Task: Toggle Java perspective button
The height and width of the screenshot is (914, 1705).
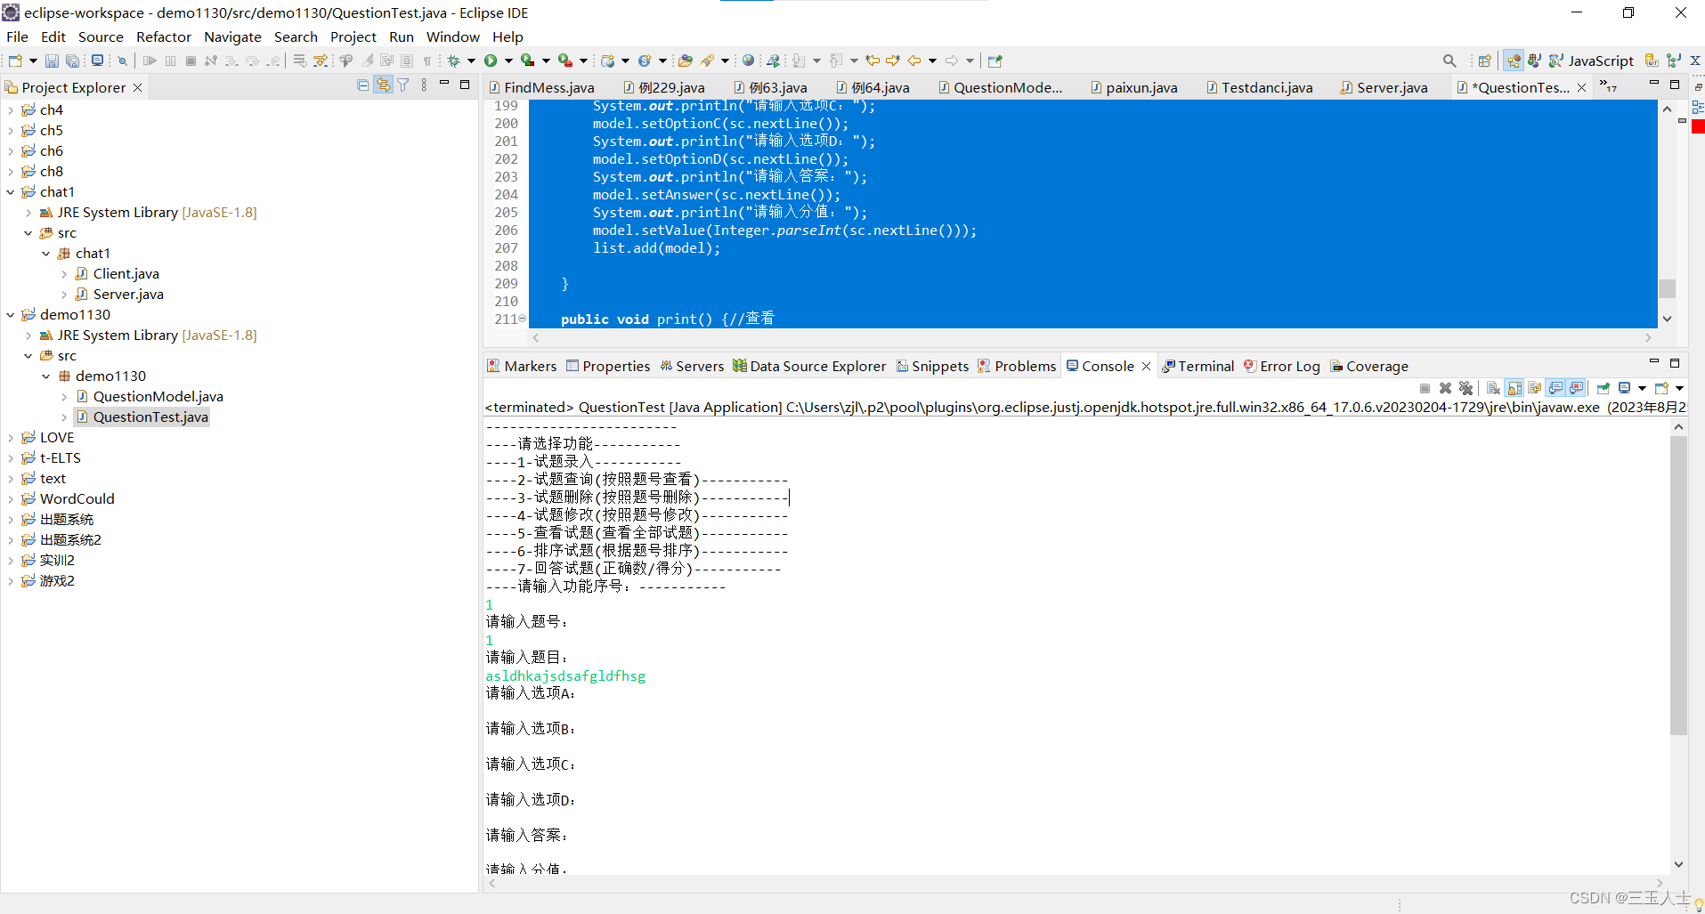Action: point(1514,61)
